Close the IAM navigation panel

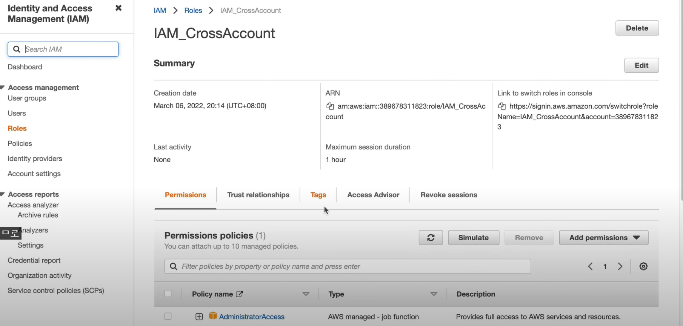118,8
